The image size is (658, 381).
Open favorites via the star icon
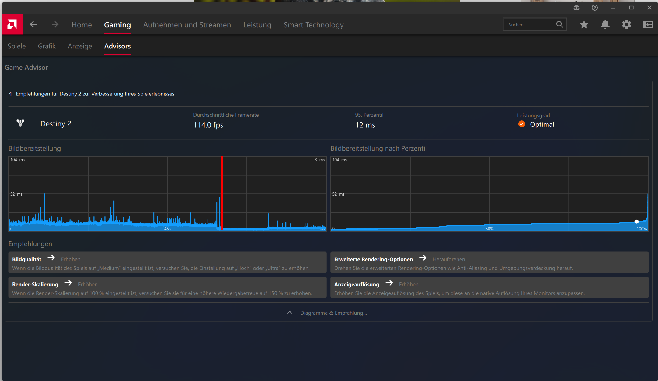coord(584,24)
